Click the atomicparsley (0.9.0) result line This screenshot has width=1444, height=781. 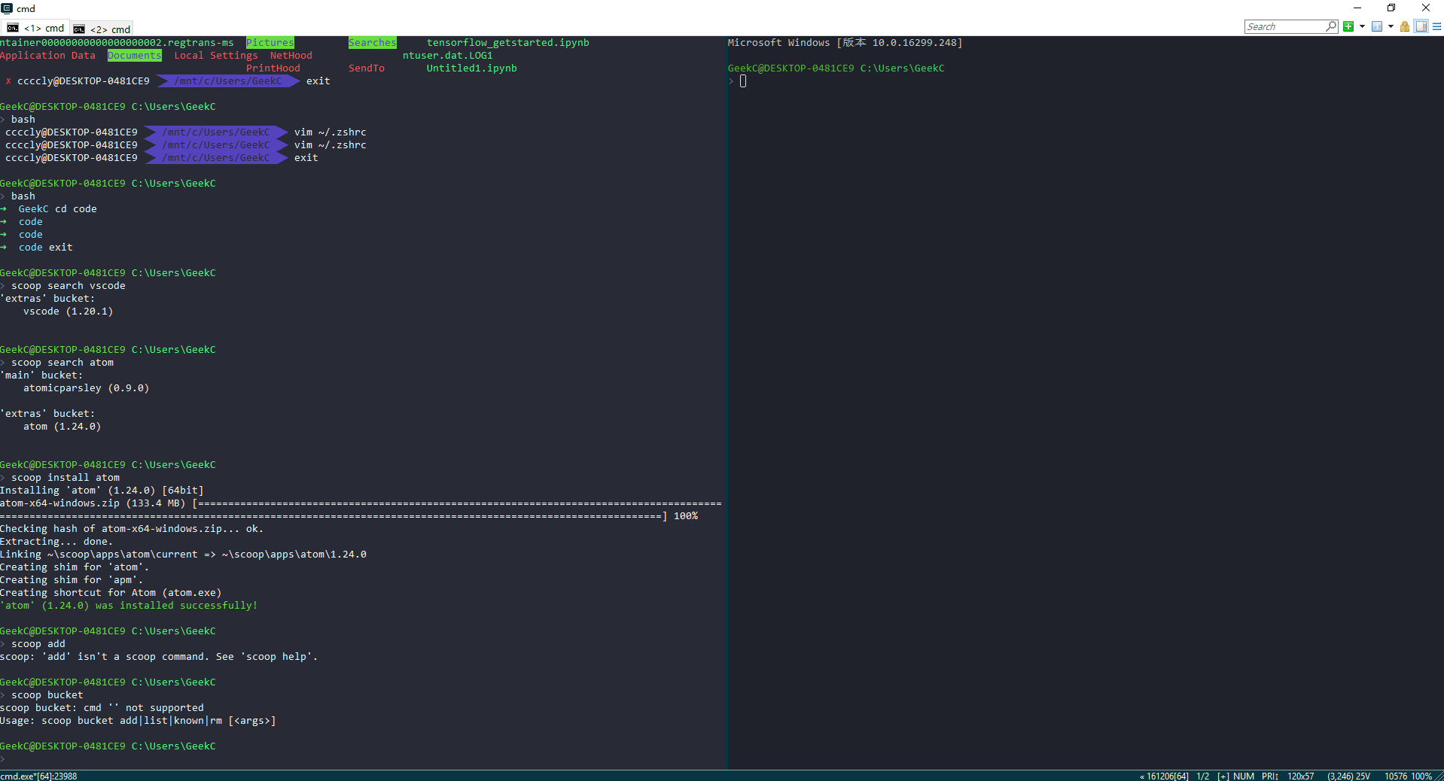(x=87, y=388)
